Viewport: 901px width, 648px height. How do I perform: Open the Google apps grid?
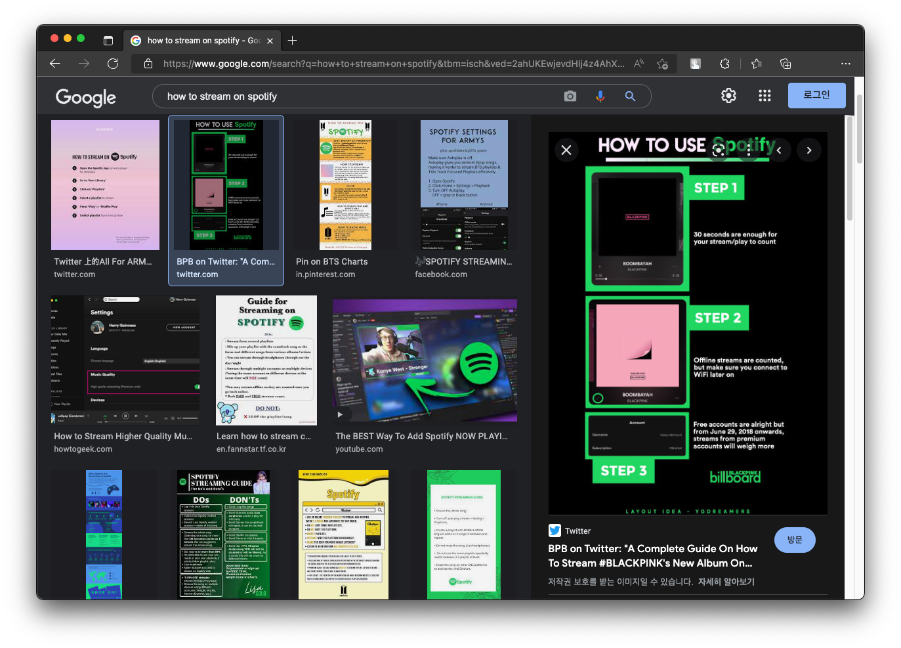765,96
